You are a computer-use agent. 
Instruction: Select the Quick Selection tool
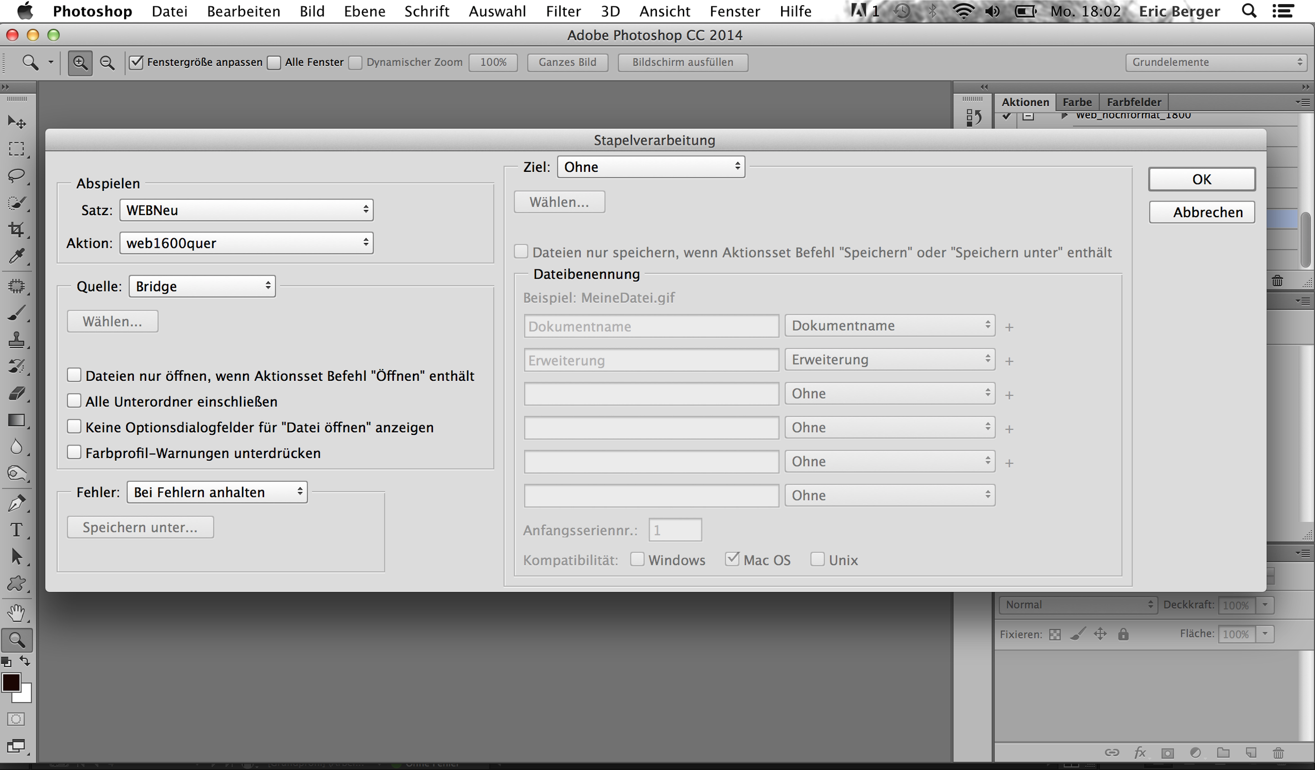pos(17,203)
